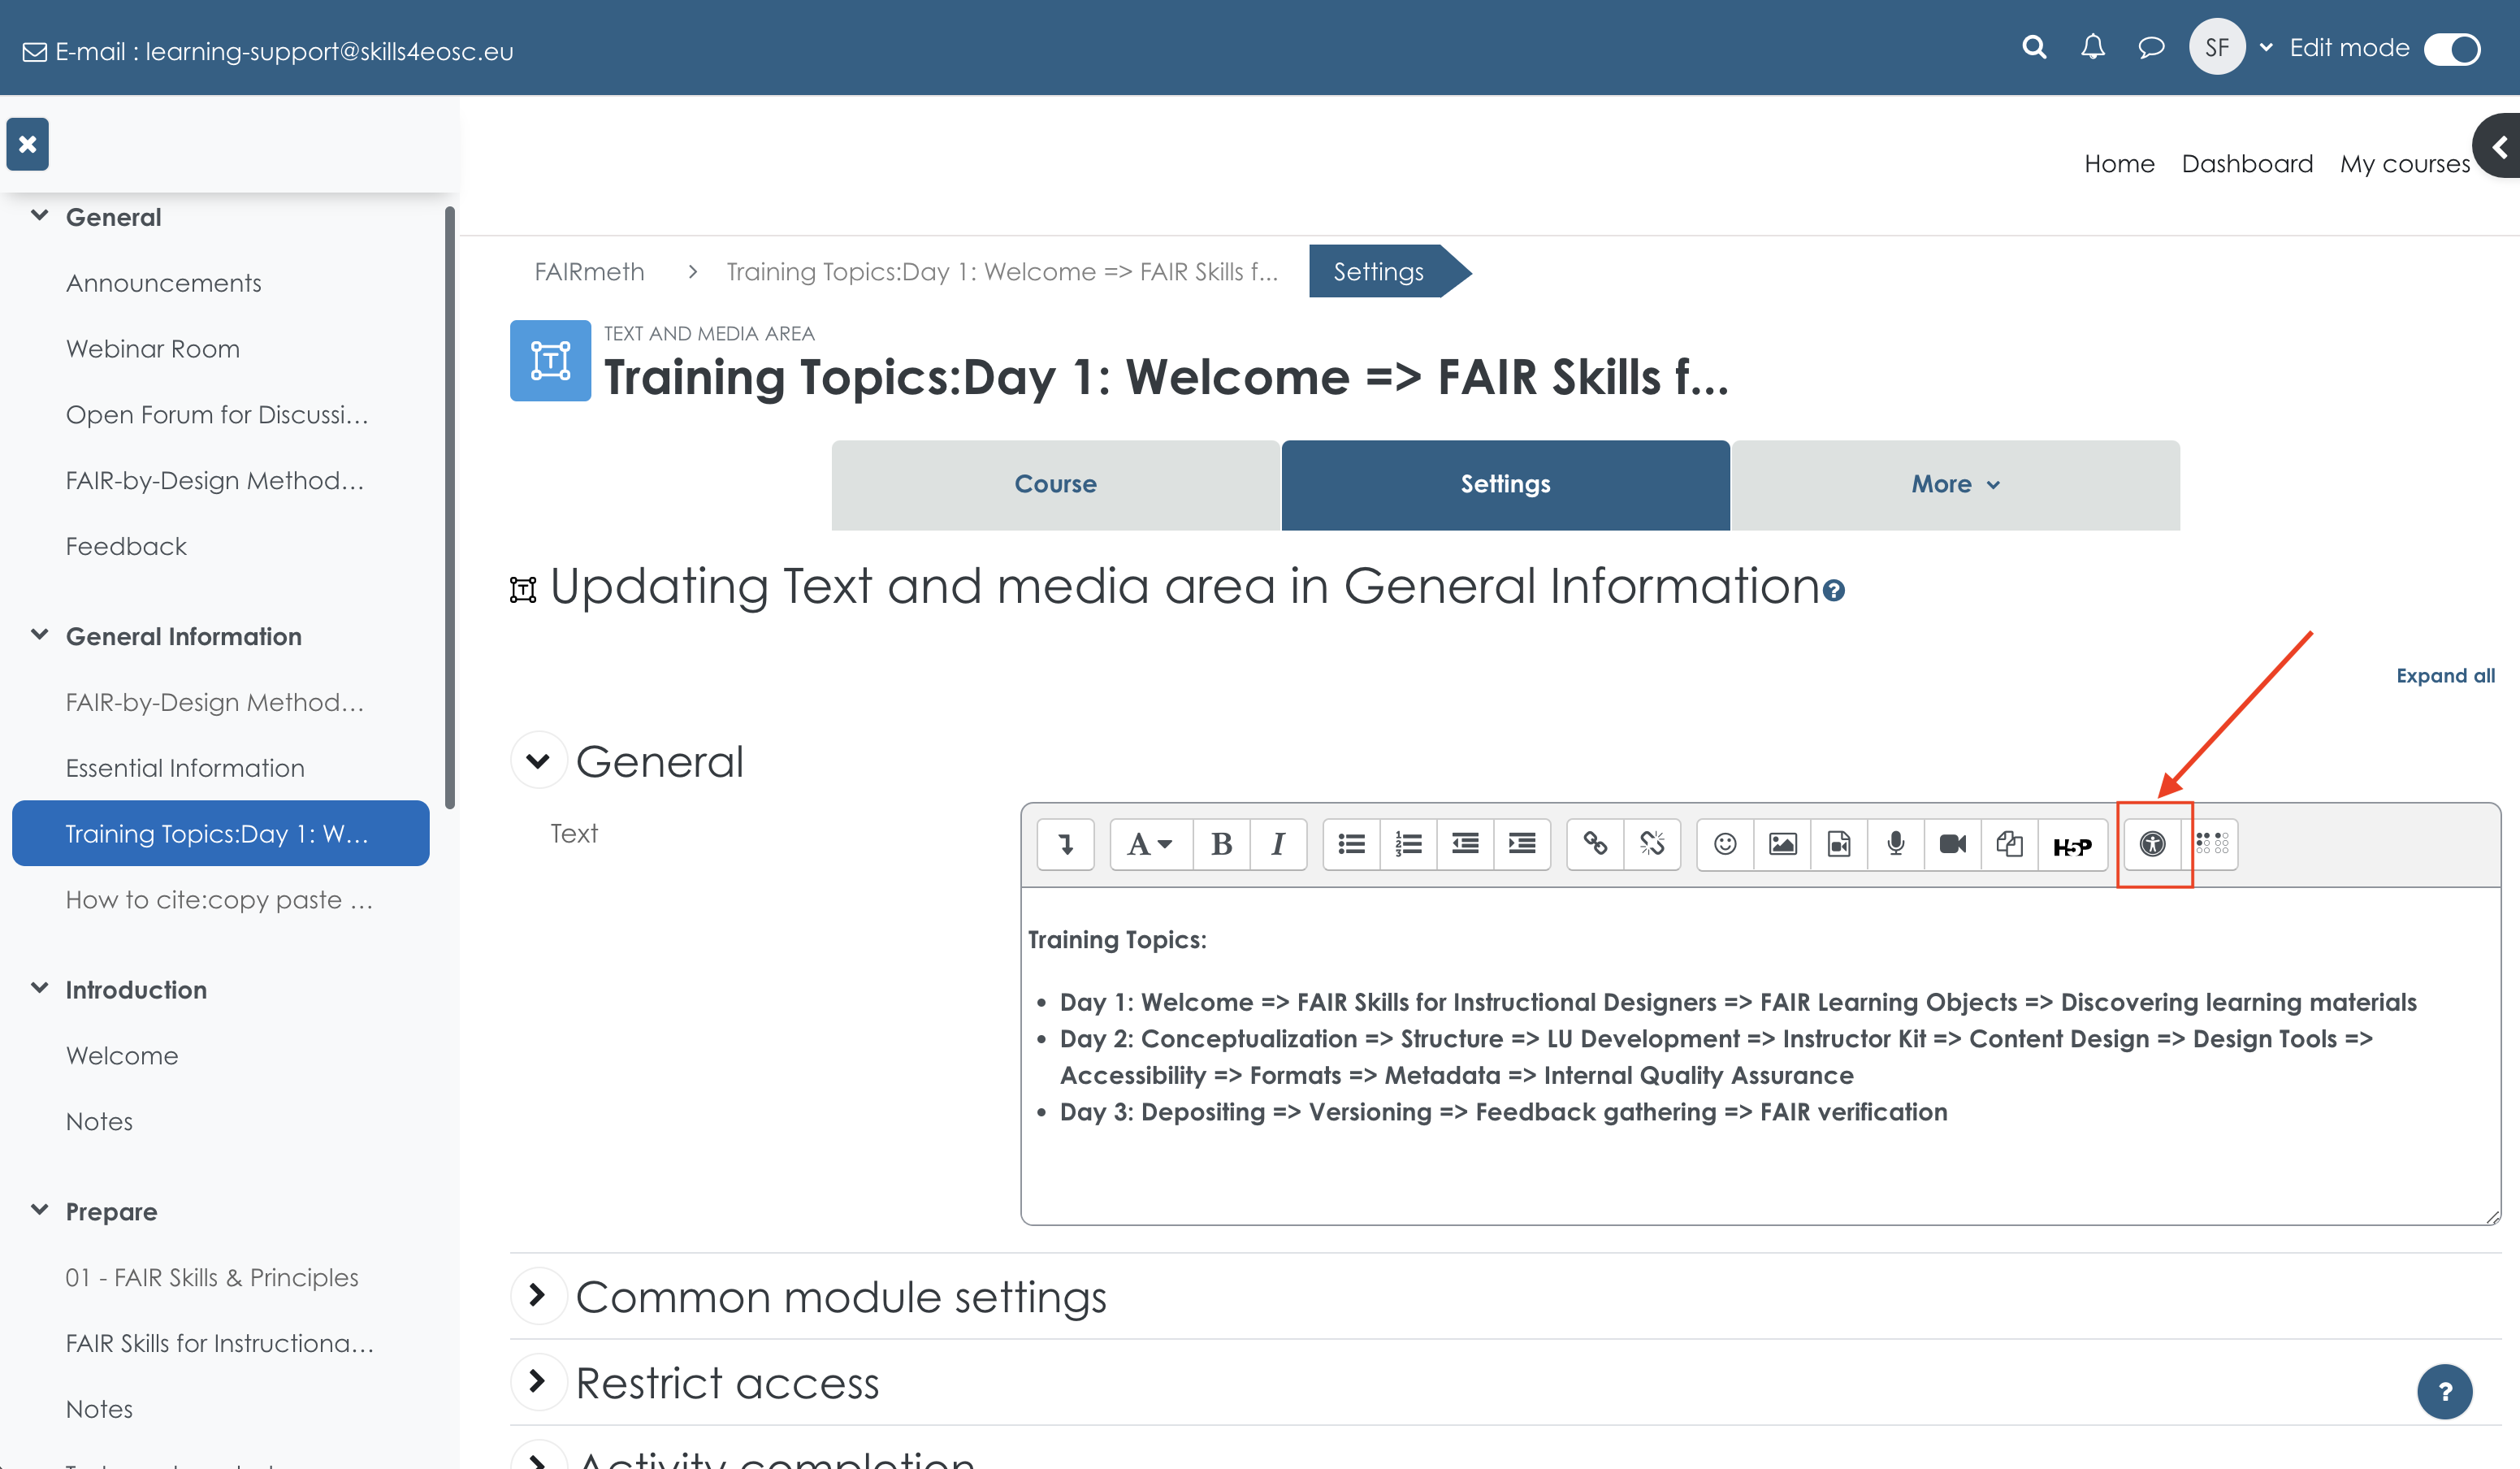The height and width of the screenshot is (1469, 2520).
Task: Open the notifications bell
Action: (2092, 46)
